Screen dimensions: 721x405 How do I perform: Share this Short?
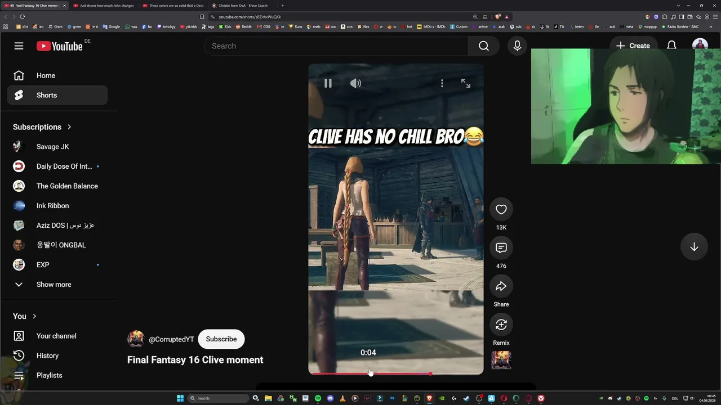[501, 286]
